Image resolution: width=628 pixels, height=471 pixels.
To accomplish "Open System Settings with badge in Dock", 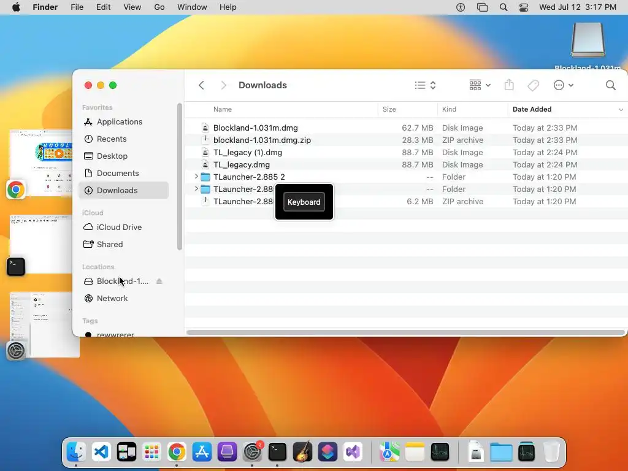I will [252, 452].
